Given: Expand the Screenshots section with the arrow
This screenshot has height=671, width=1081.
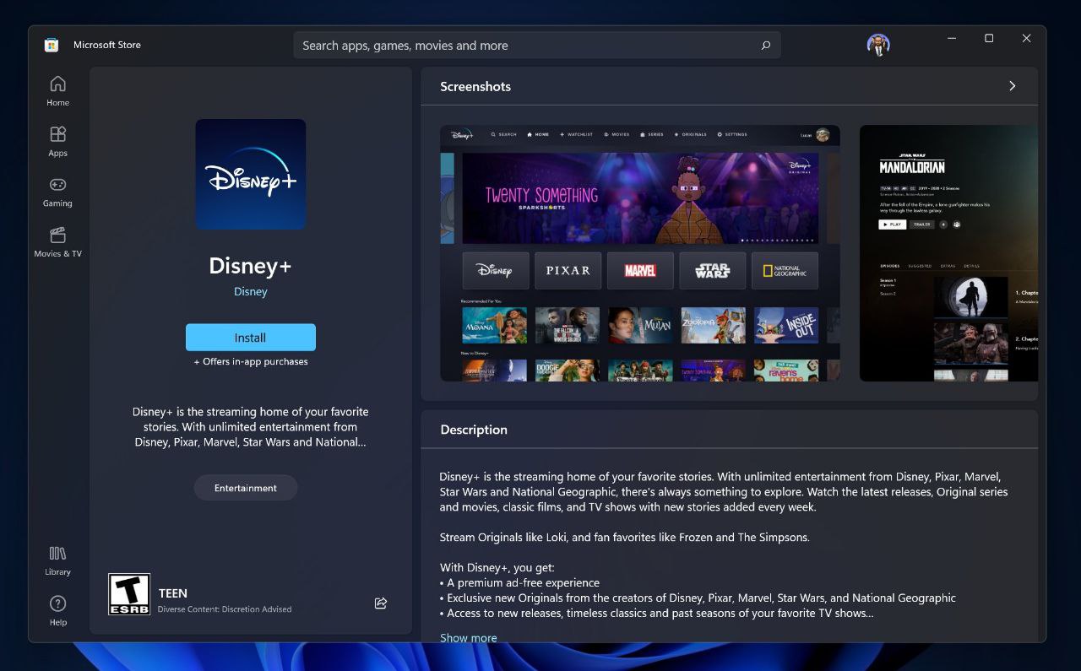Looking at the screenshot, I should point(1013,86).
